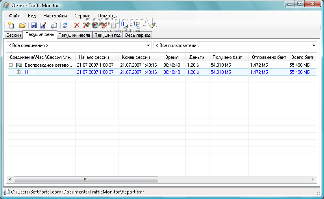Viewport: 324px width, 199px height.
Task: Click the first blue H toolbar icon
Action: click(x=124, y=25)
